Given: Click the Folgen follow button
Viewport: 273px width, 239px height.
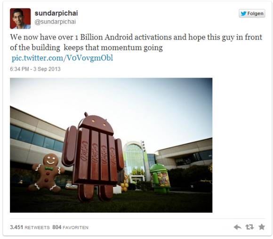Looking at the screenshot, I should click(252, 13).
